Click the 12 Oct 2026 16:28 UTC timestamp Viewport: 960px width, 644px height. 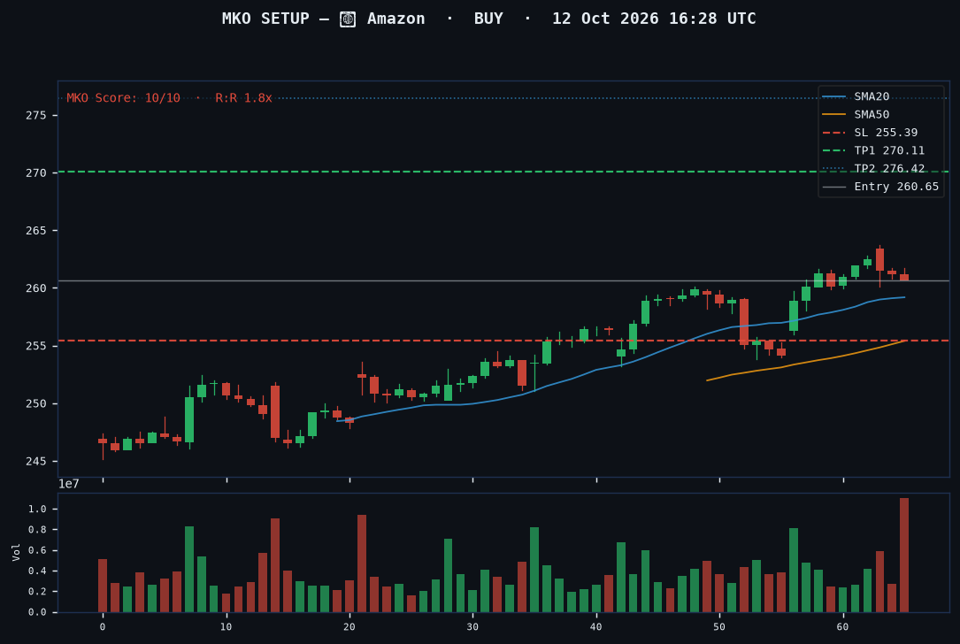tap(654, 19)
